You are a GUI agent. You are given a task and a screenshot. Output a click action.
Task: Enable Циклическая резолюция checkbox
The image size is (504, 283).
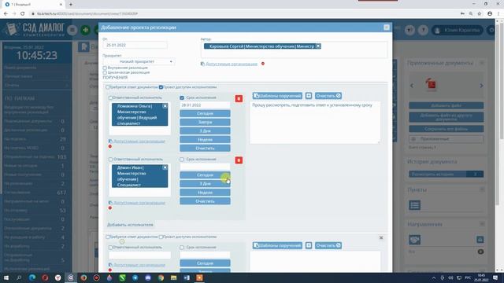click(x=105, y=72)
